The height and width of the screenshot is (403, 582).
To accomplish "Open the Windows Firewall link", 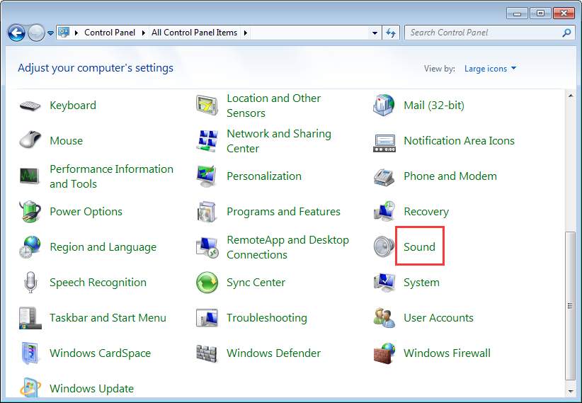I will tap(447, 353).
